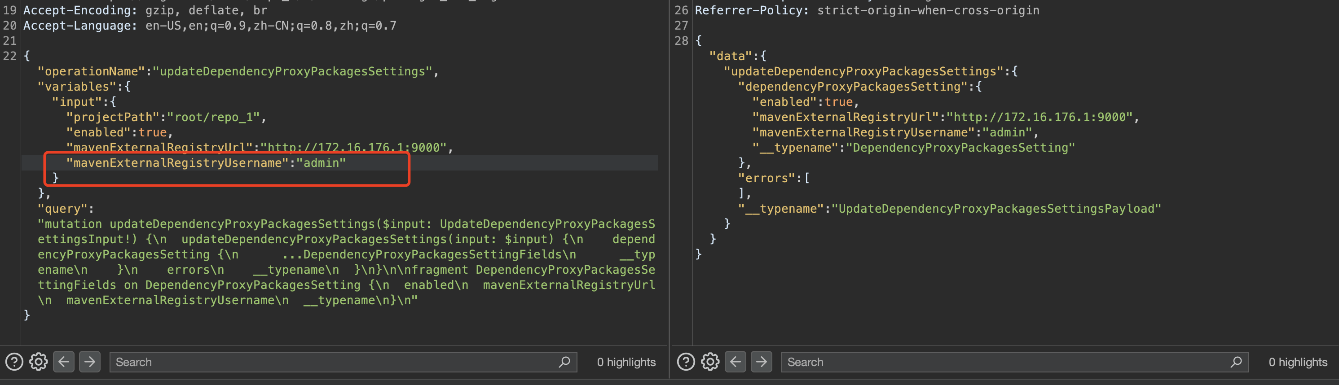
Task: Go to next match in response pane
Action: [761, 362]
